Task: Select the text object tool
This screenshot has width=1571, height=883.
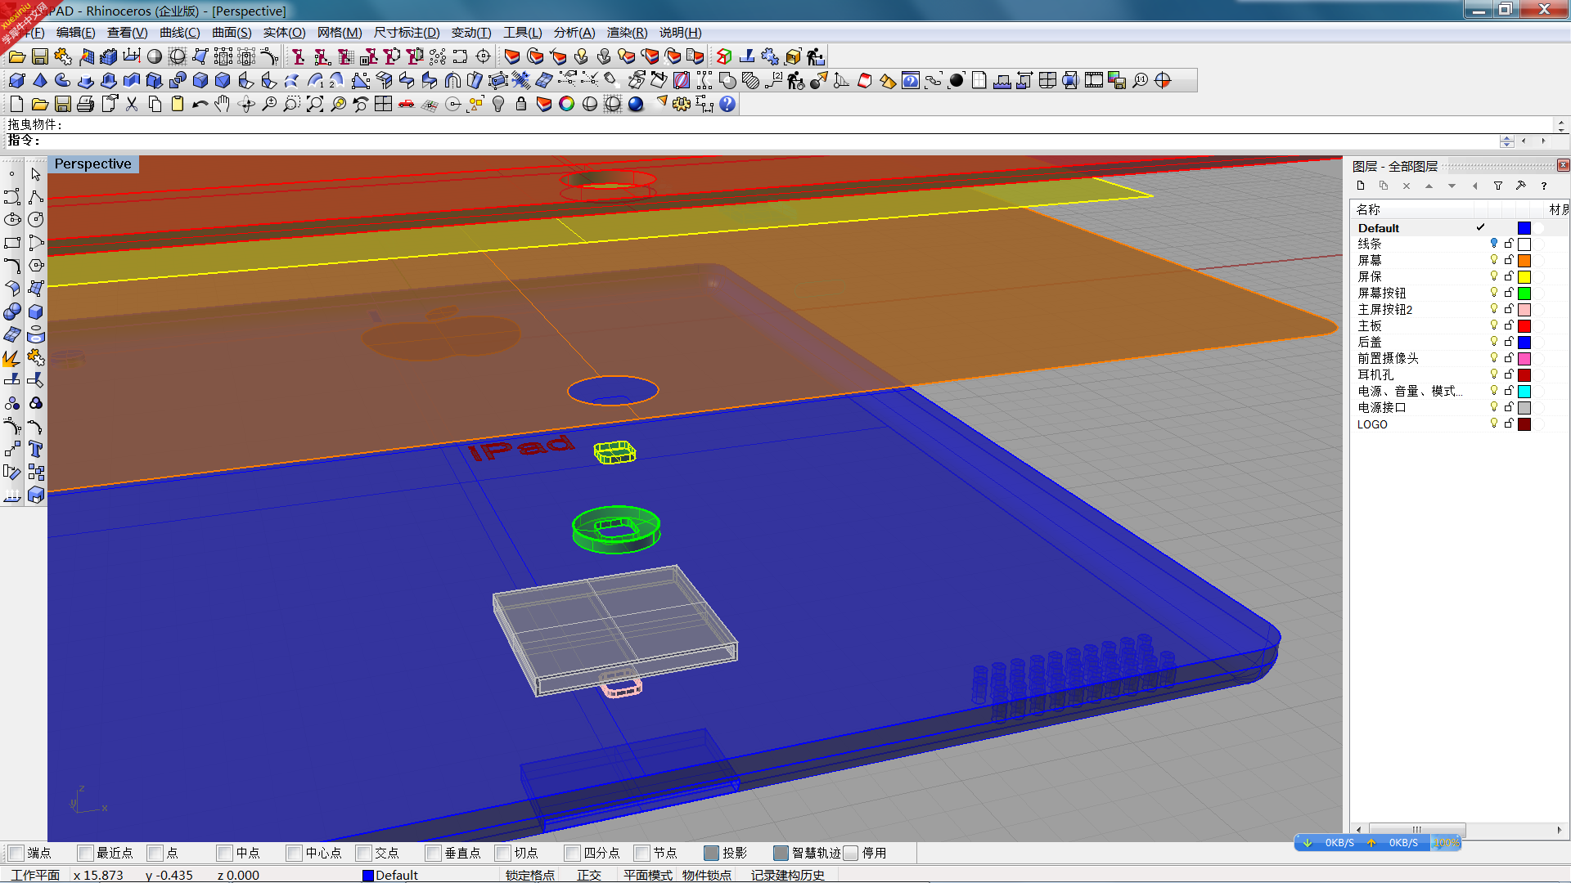Action: (36, 450)
